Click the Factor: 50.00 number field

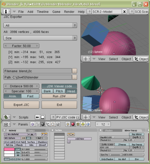(21, 46)
